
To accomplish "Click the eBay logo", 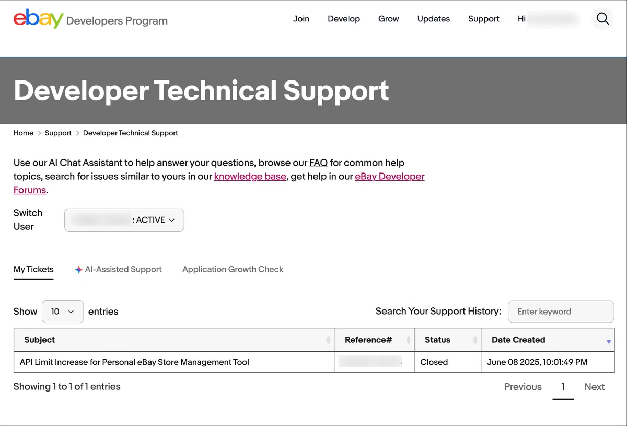I will pyautogui.click(x=38, y=19).
